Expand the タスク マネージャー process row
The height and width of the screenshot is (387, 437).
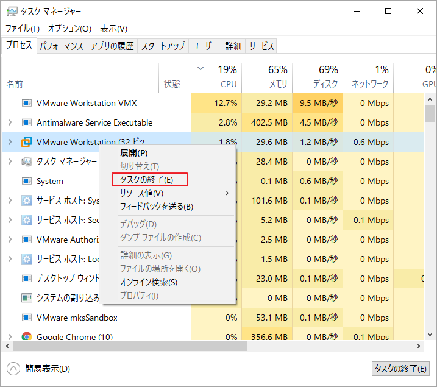click(x=10, y=162)
